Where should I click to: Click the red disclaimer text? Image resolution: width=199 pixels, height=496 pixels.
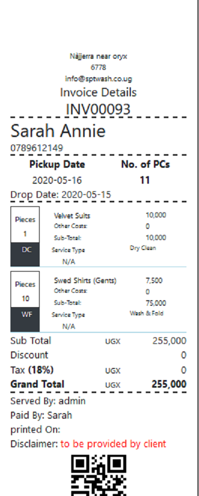tap(113, 444)
